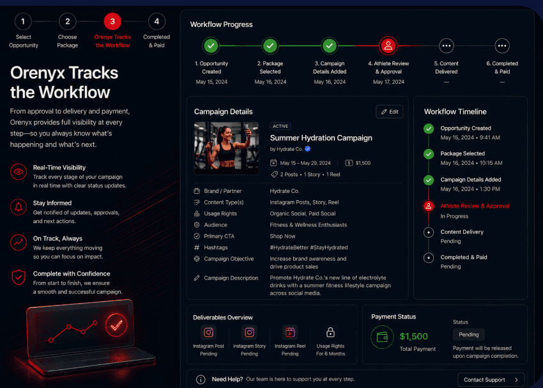The image size is (543, 388).
Task: Click the Instagram Story deliverable icon
Action: point(249,332)
